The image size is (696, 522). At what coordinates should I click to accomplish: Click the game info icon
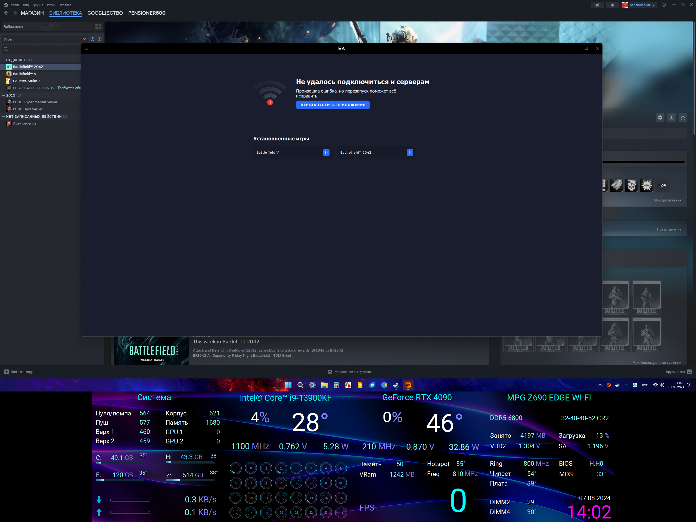pyautogui.click(x=671, y=117)
